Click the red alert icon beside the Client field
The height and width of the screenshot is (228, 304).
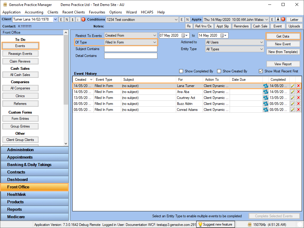83,19
